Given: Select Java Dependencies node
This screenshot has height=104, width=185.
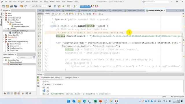Looking at the screenshot, I should click(x=16, y=48).
